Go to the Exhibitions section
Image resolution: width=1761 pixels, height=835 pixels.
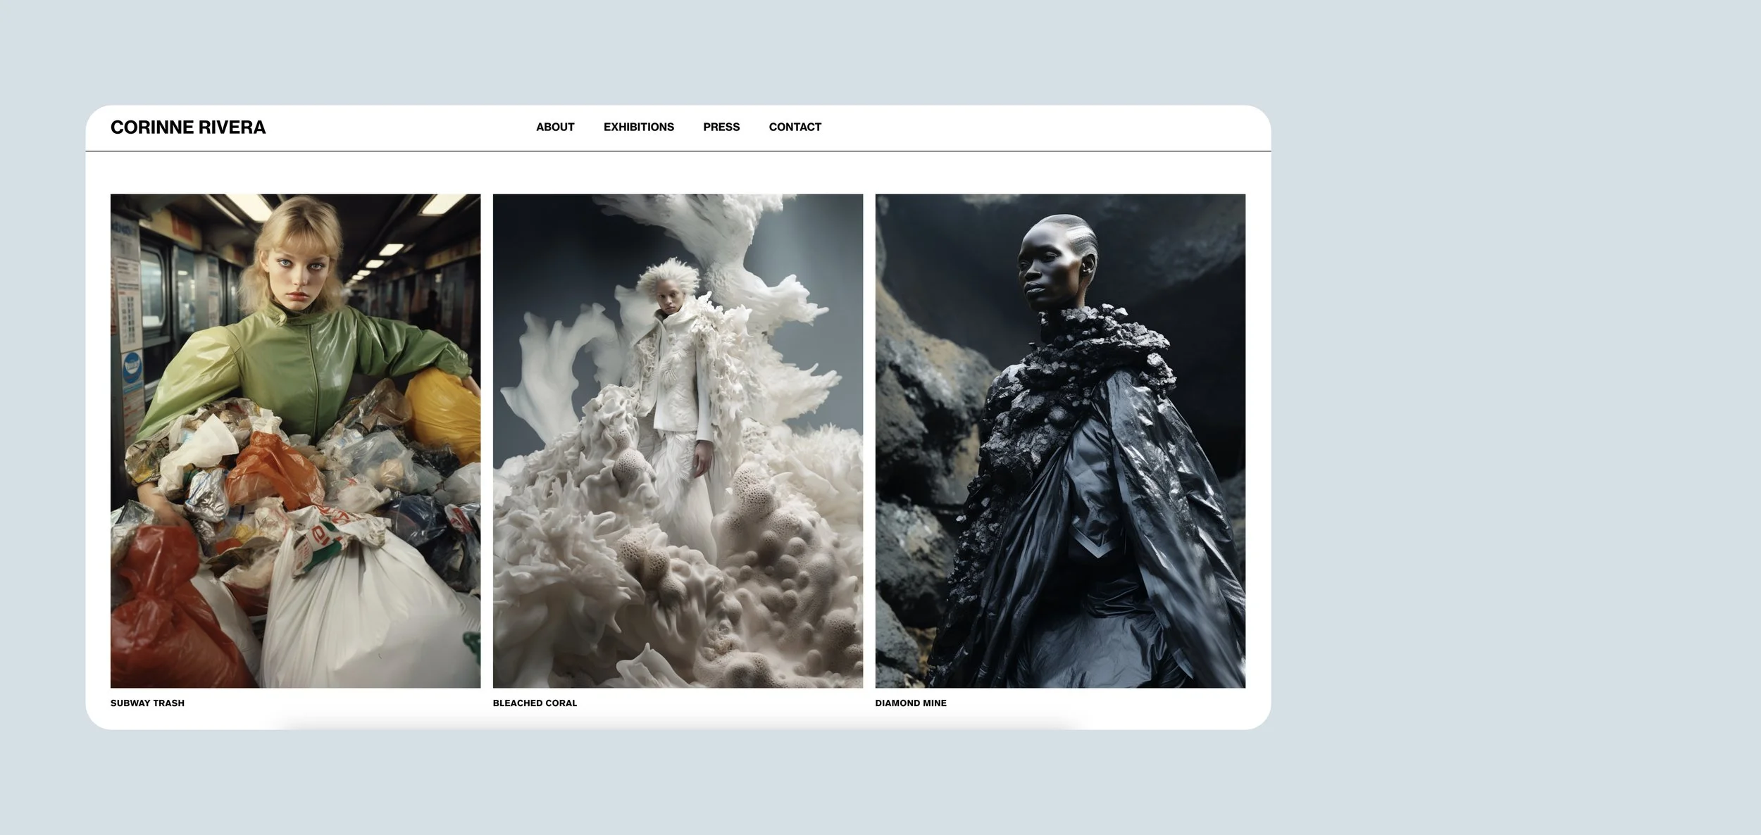638,127
